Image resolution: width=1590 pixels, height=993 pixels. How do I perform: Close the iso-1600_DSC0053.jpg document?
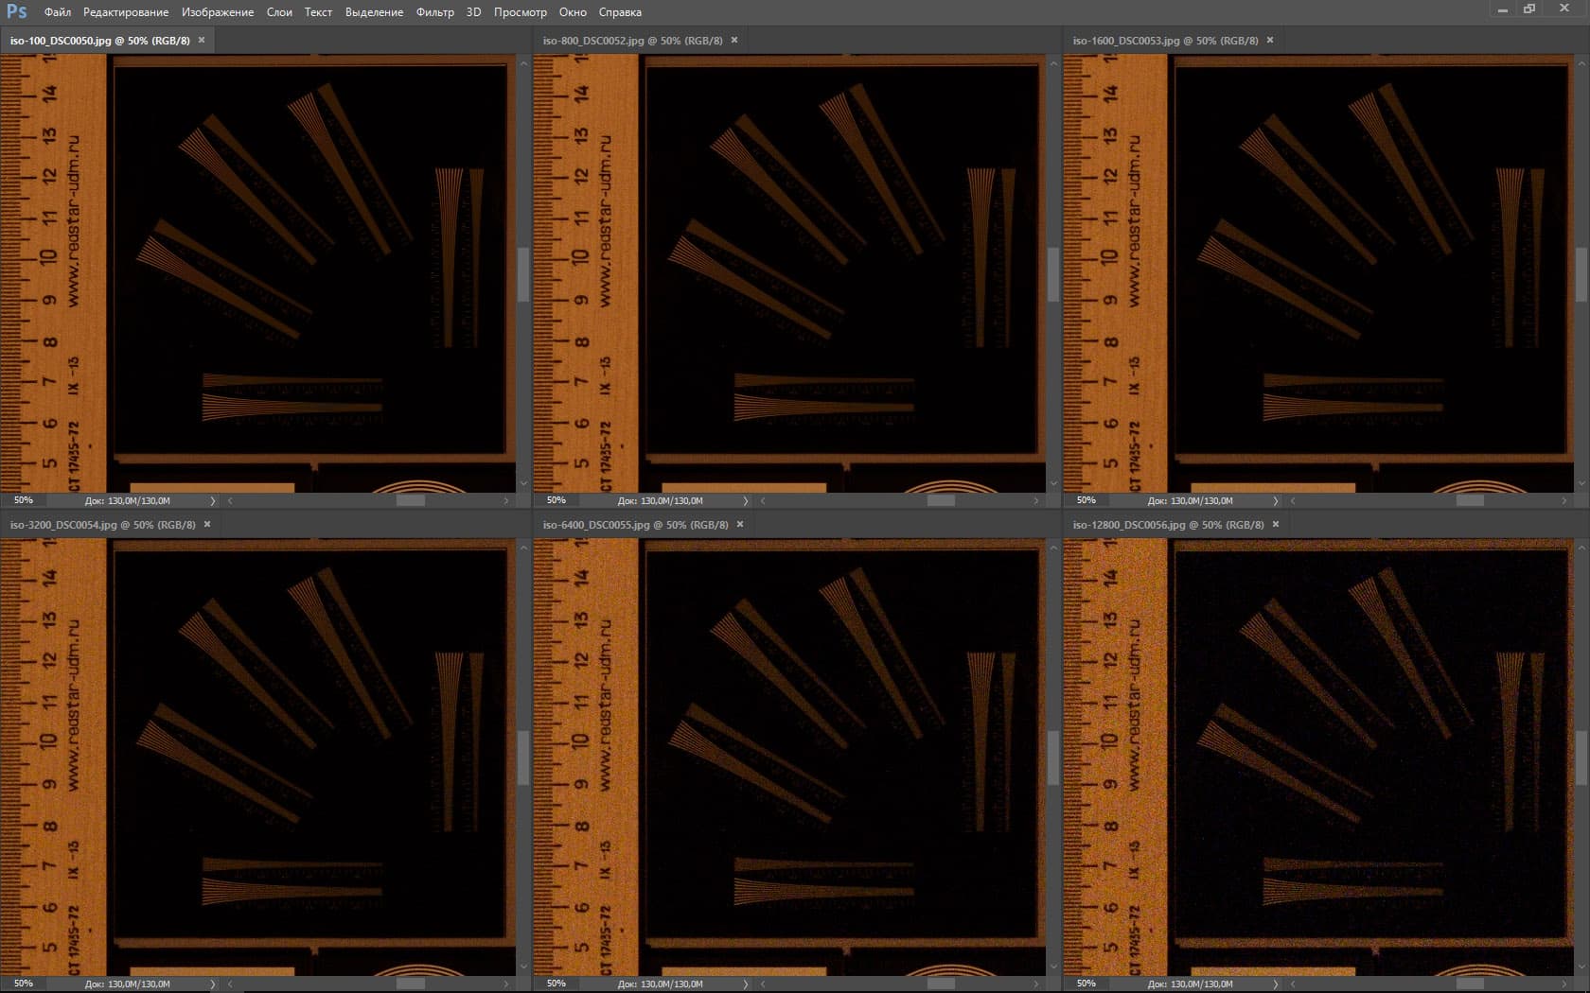1270,40
